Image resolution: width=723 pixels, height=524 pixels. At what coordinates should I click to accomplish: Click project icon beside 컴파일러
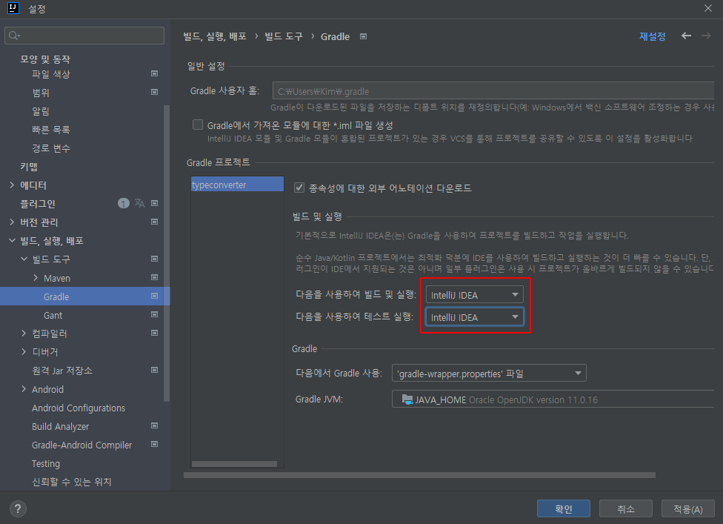click(x=155, y=333)
